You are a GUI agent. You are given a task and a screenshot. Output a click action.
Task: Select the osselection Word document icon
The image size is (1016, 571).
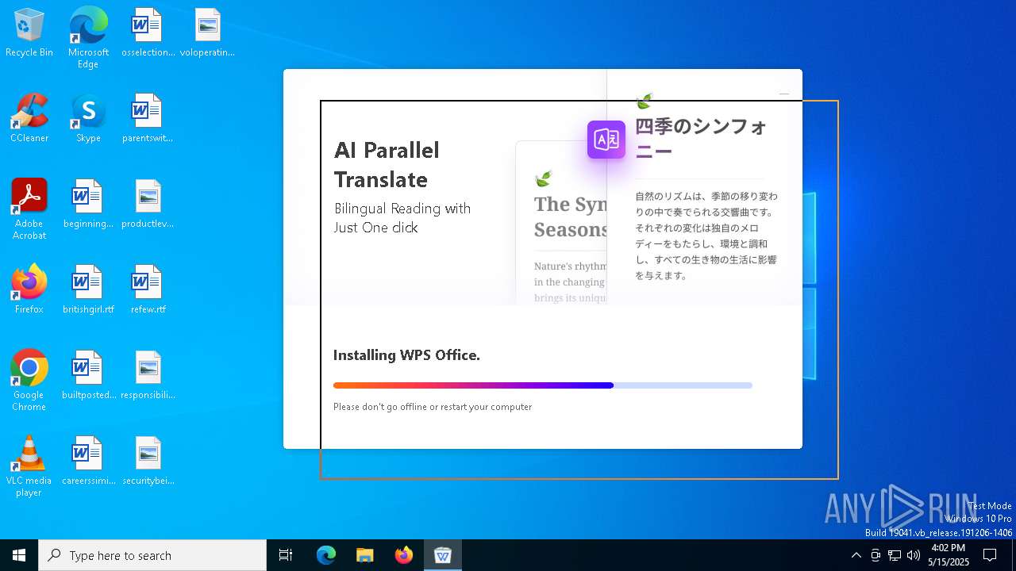tap(148, 33)
